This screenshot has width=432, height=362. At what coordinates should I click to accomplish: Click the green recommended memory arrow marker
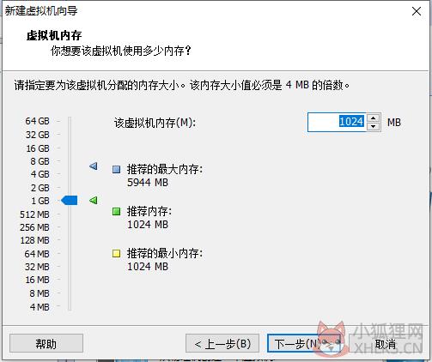click(x=94, y=200)
